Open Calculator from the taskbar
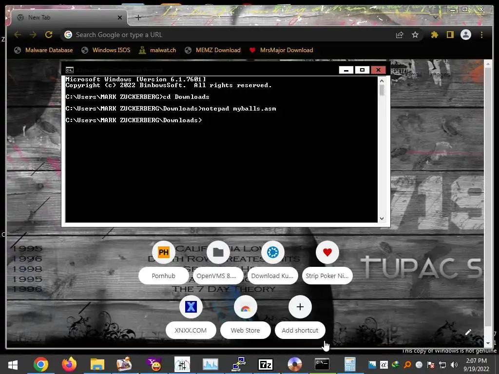The width and height of the screenshot is (499, 374). pyautogui.click(x=350, y=364)
